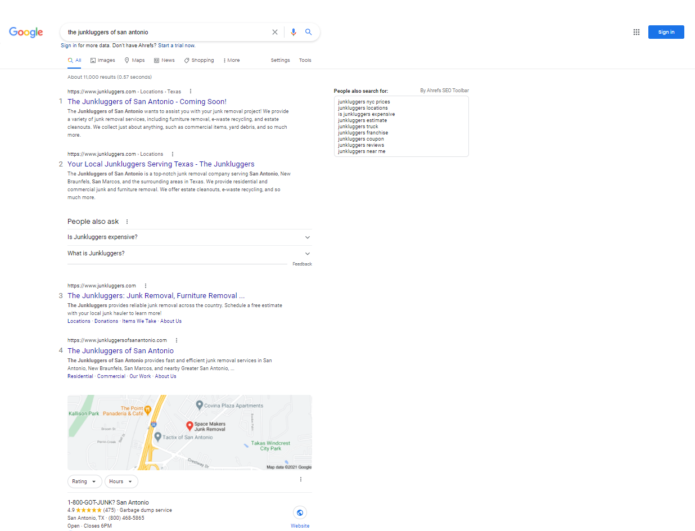Viewport: 695px width, 531px height.
Task: Click the Locations sitelink
Action: pos(79,321)
